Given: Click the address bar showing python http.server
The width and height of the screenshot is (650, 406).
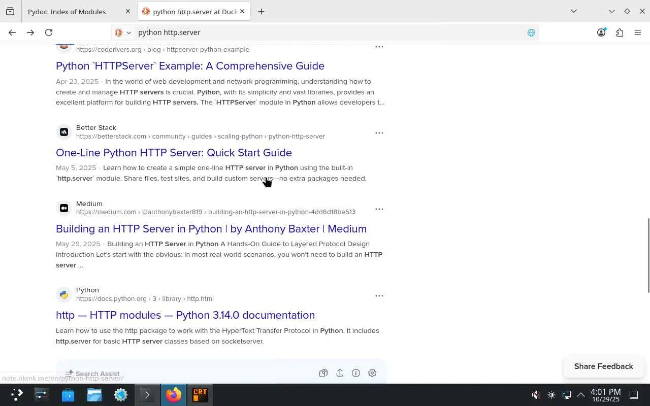Looking at the screenshot, I should [x=325, y=32].
